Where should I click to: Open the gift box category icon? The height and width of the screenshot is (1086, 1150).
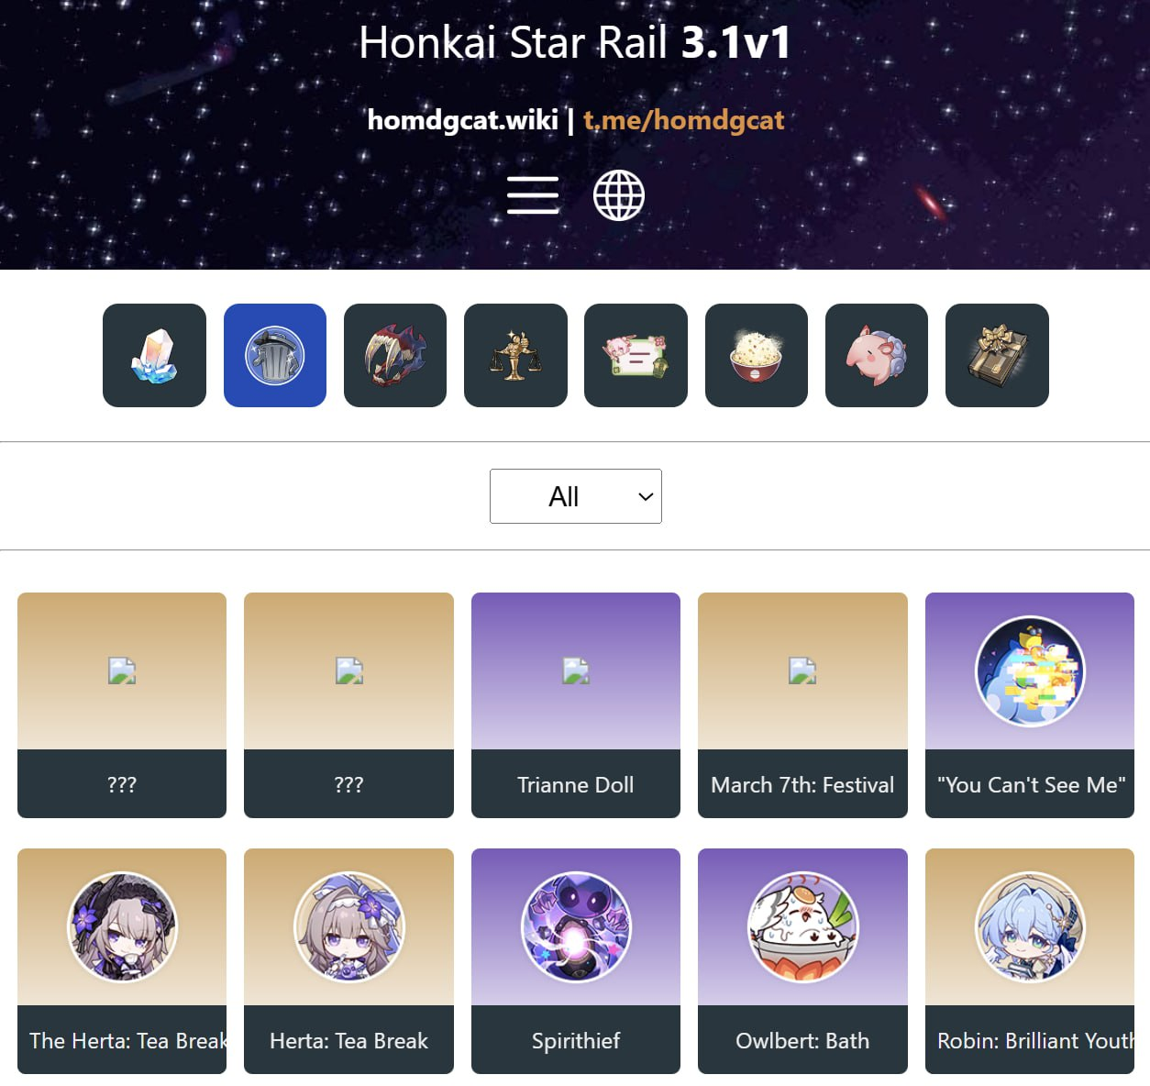click(x=997, y=355)
